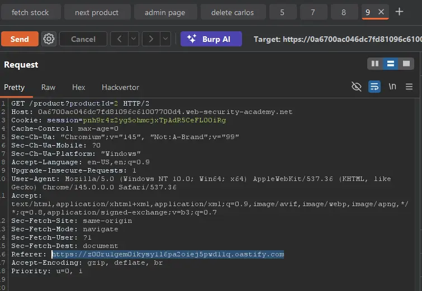Select combined single panel layout icon
This screenshot has height=291, width=422.
(406, 64)
